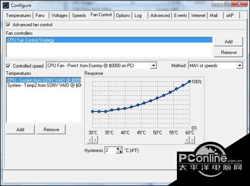This screenshot has width=250, height=186.
Task: Select System - Temp2 temperature entry
Action: pos(44,85)
